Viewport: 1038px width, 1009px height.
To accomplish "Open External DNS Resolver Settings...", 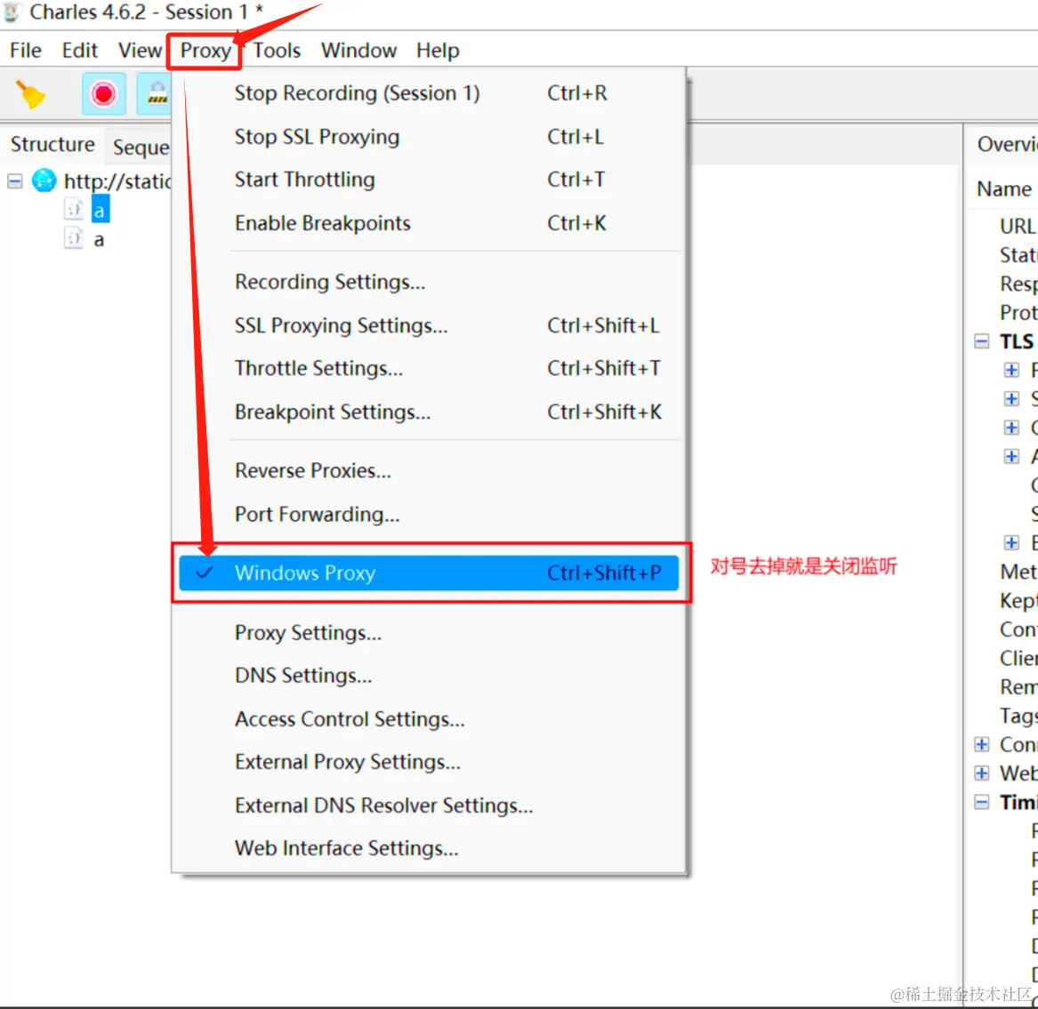I will pyautogui.click(x=429, y=805).
